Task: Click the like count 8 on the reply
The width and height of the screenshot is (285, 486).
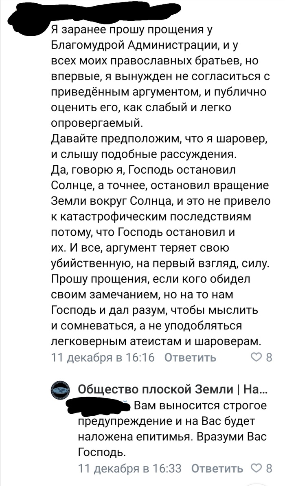Action: [x=268, y=468]
